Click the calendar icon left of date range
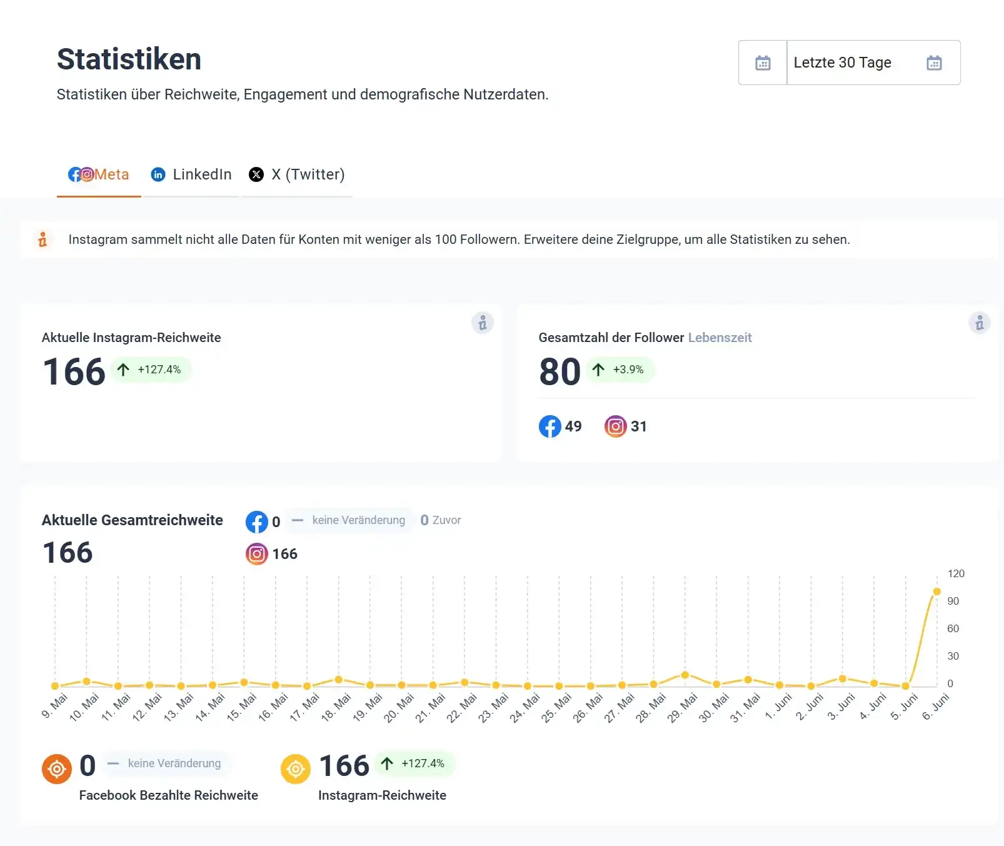Screen dimensions: 1004x846 coord(763,63)
